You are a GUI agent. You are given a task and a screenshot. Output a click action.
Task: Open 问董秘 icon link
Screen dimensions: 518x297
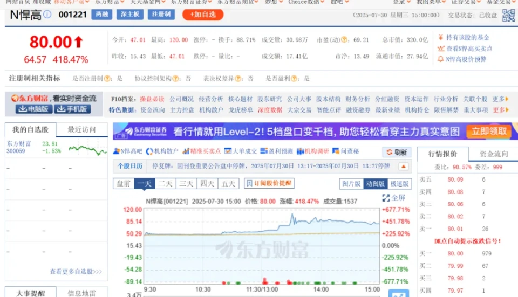(345, 151)
